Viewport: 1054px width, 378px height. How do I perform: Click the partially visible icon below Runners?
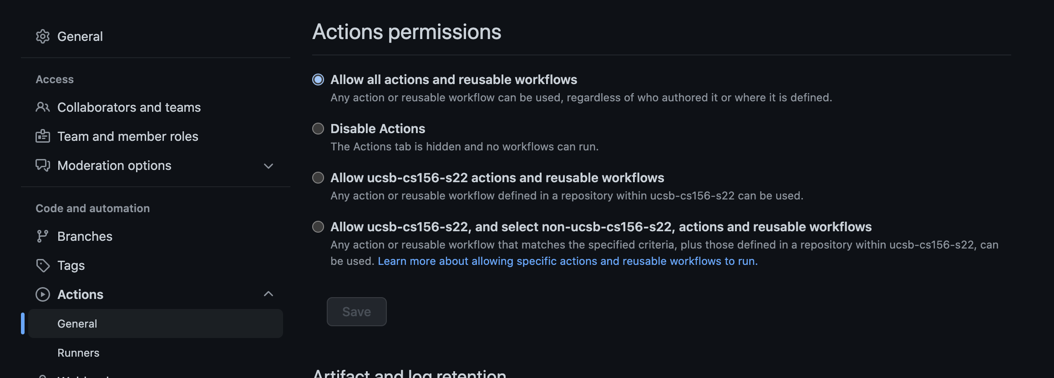(x=43, y=376)
